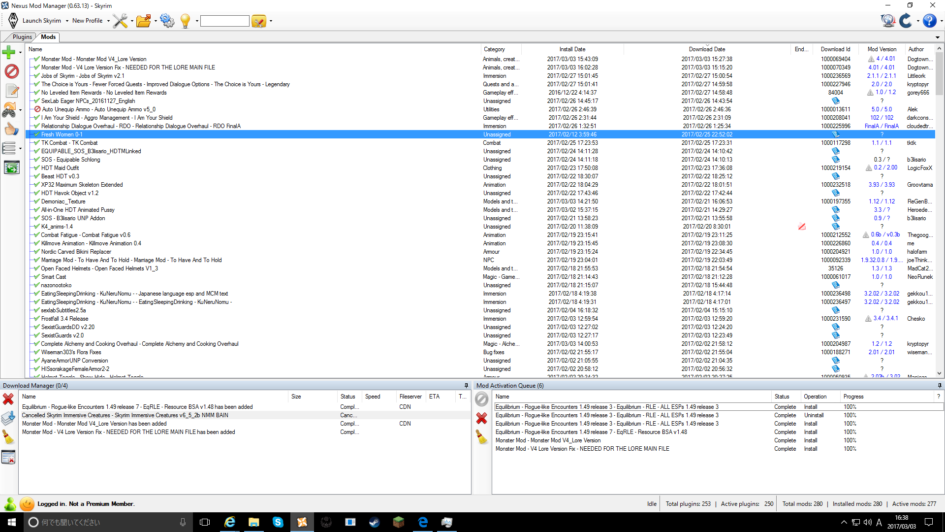Click the edit notepad with pencil icon
Viewport: 945px width, 532px height.
(12, 91)
